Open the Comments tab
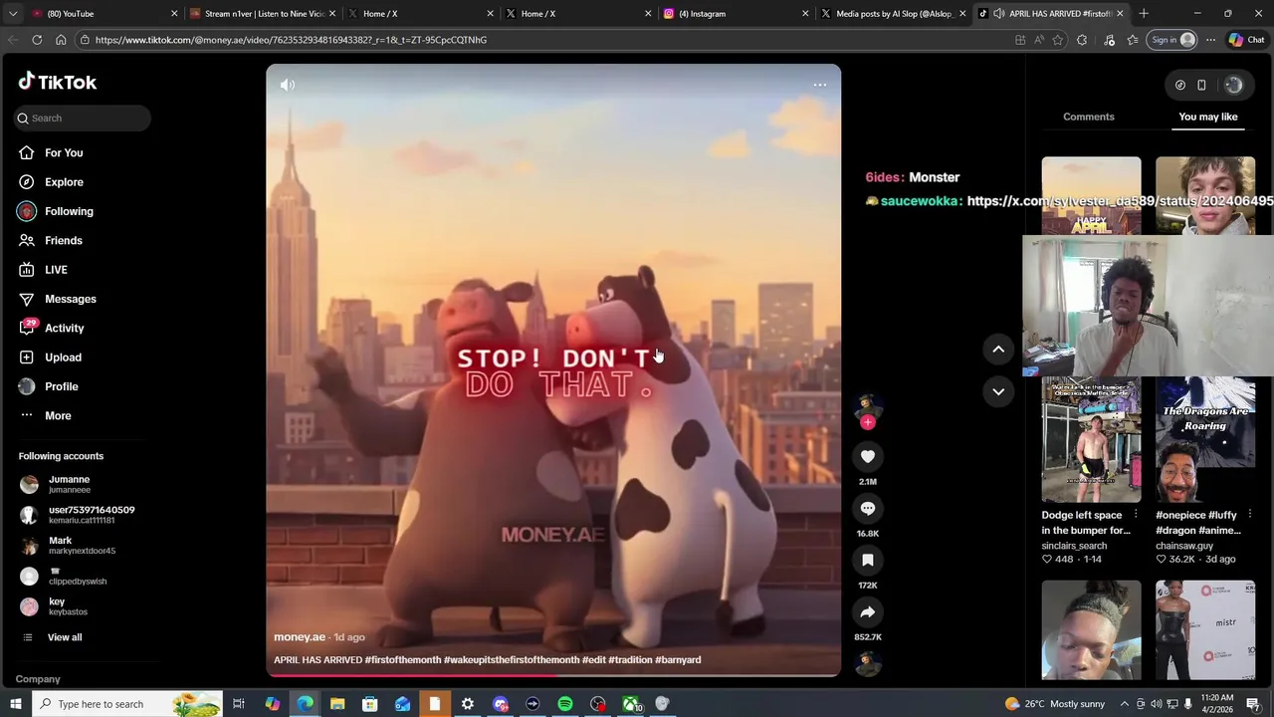 pyautogui.click(x=1089, y=117)
